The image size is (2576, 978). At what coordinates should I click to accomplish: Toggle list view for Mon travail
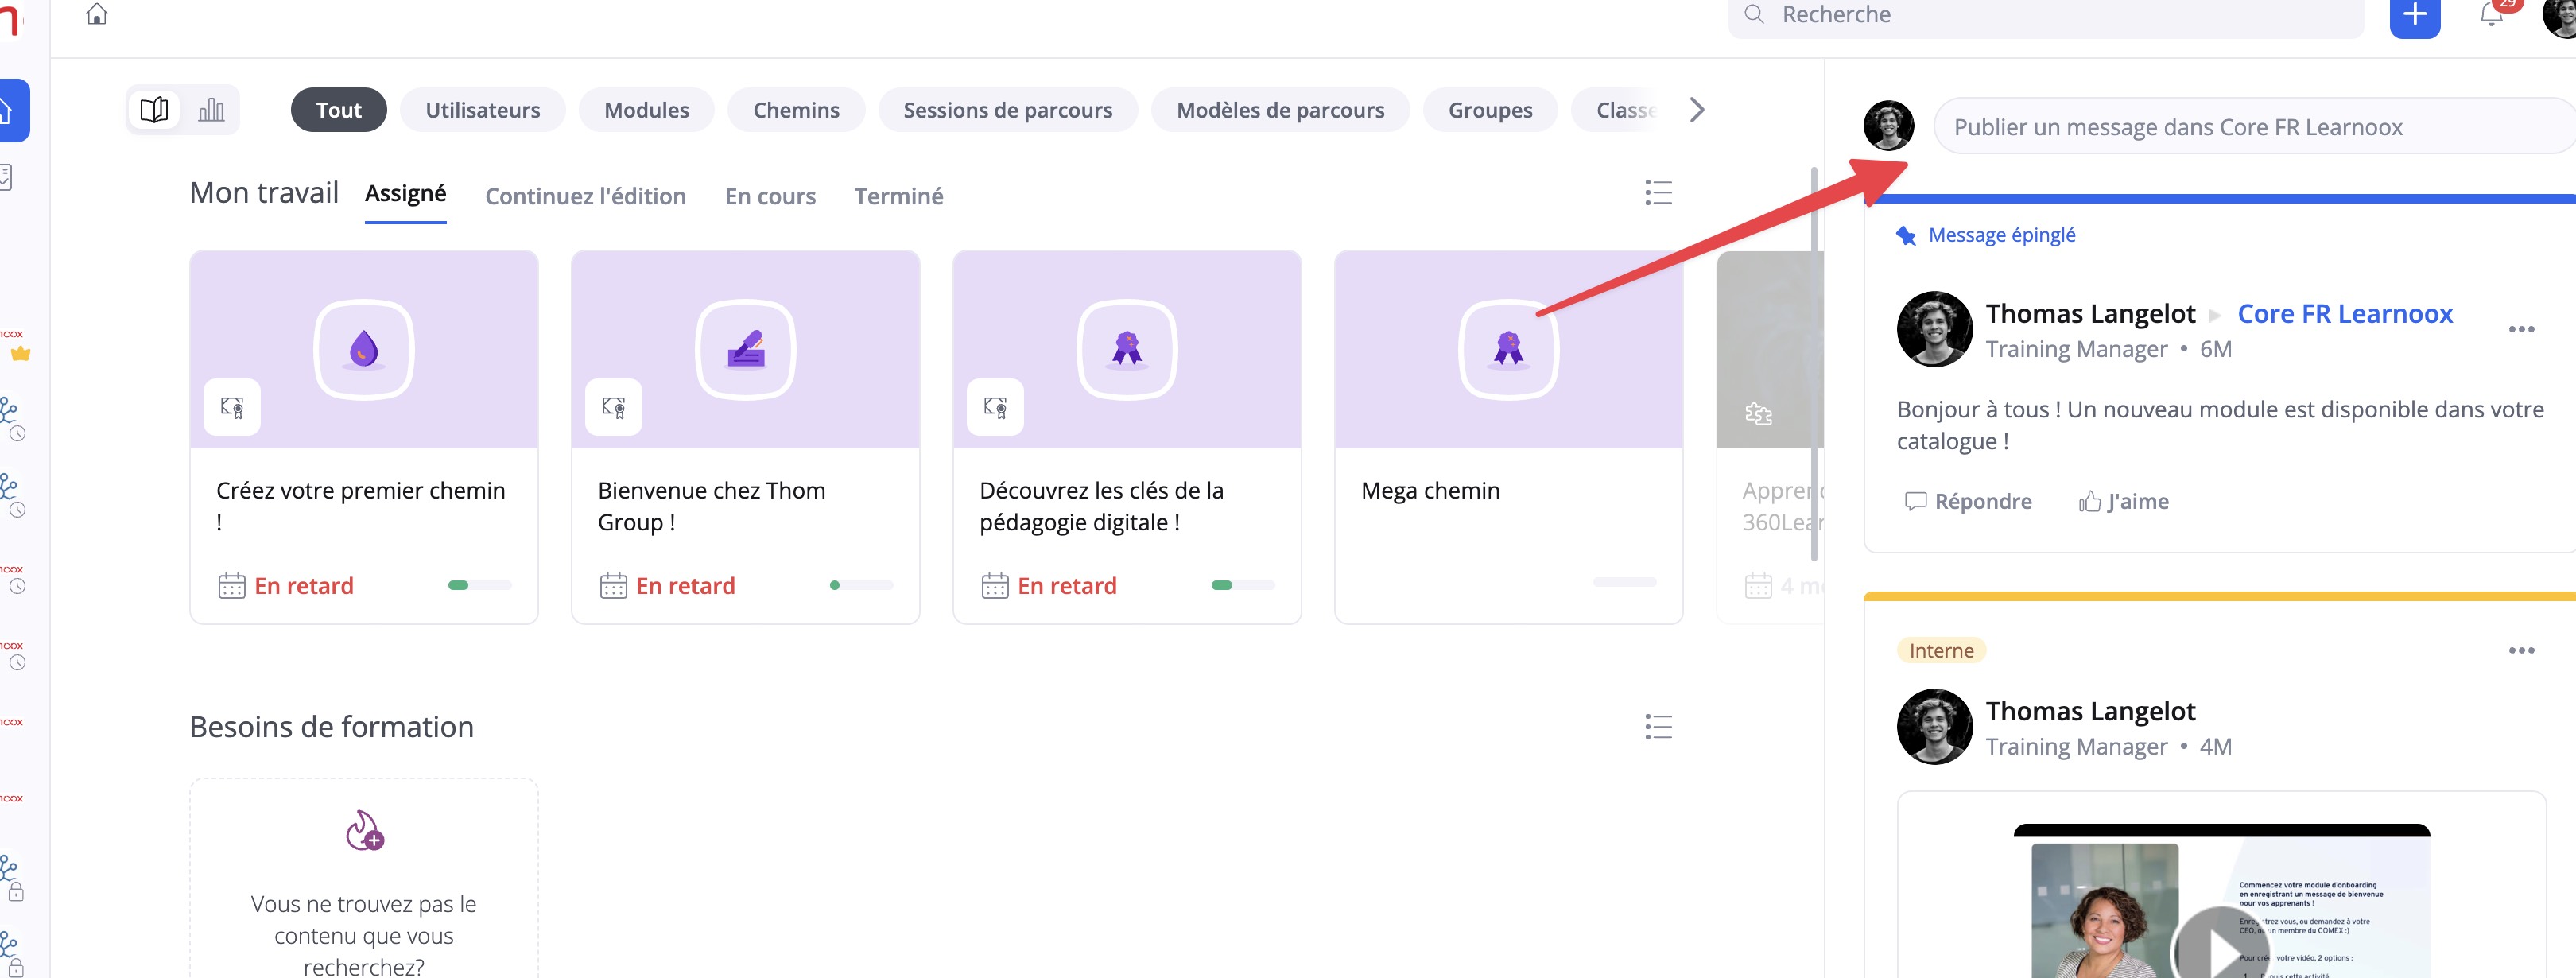[x=1658, y=193]
